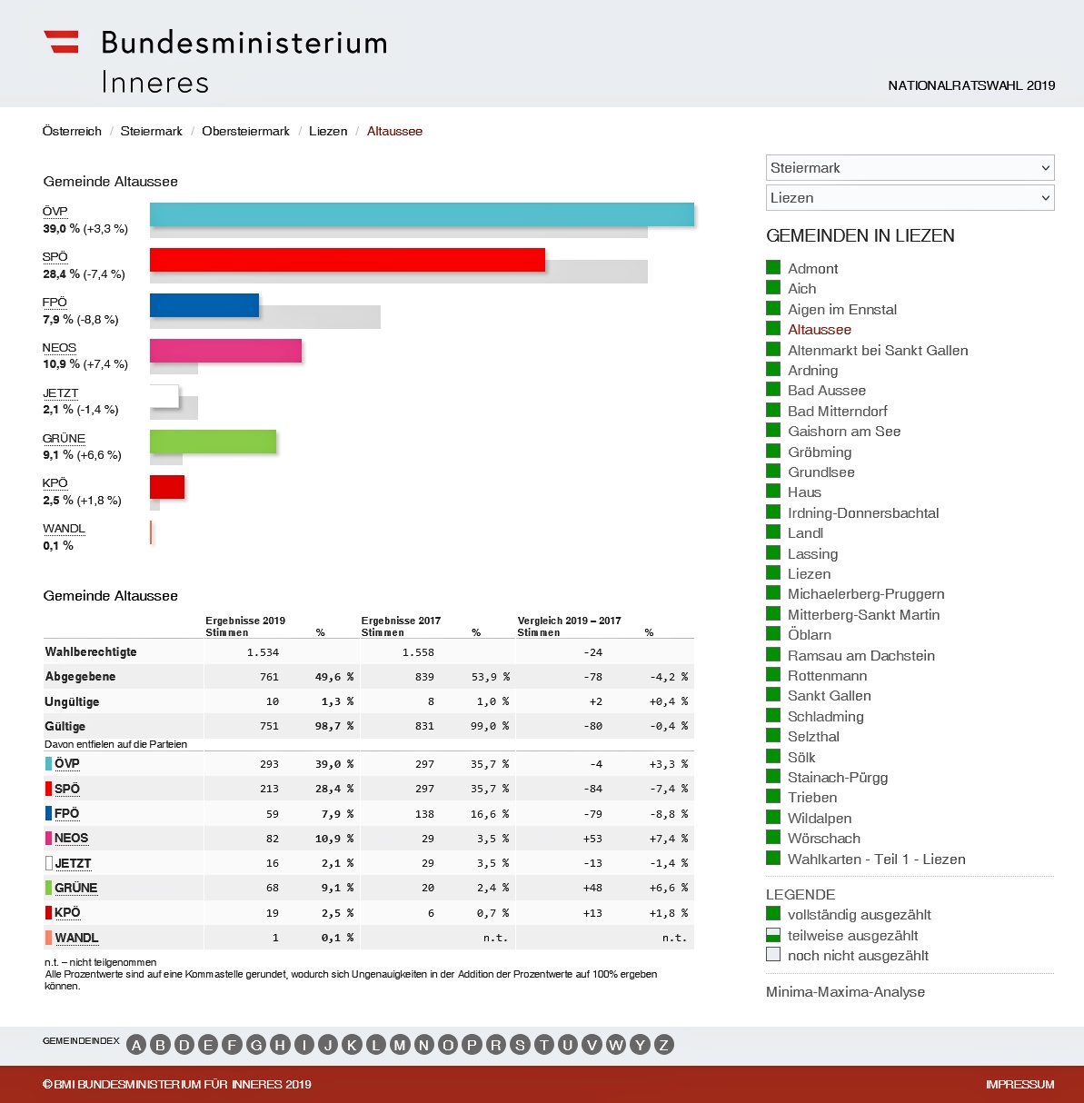Go to Österreich in the breadcrumb
The height and width of the screenshot is (1103, 1084).
coord(72,131)
